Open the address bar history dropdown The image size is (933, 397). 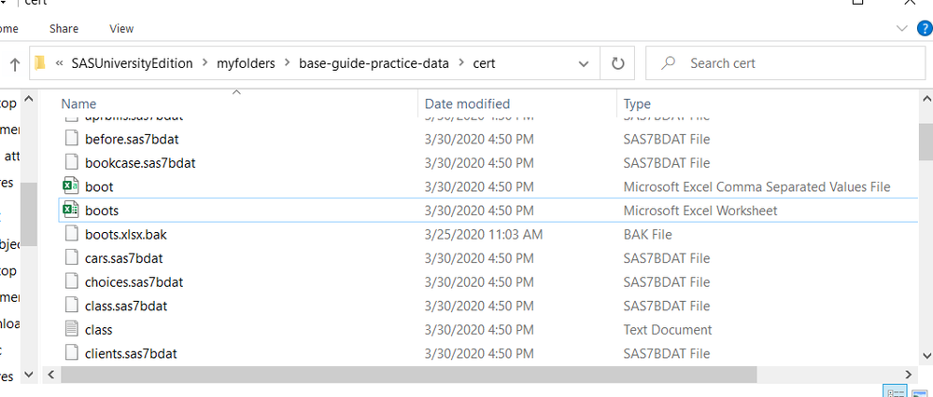(x=584, y=63)
